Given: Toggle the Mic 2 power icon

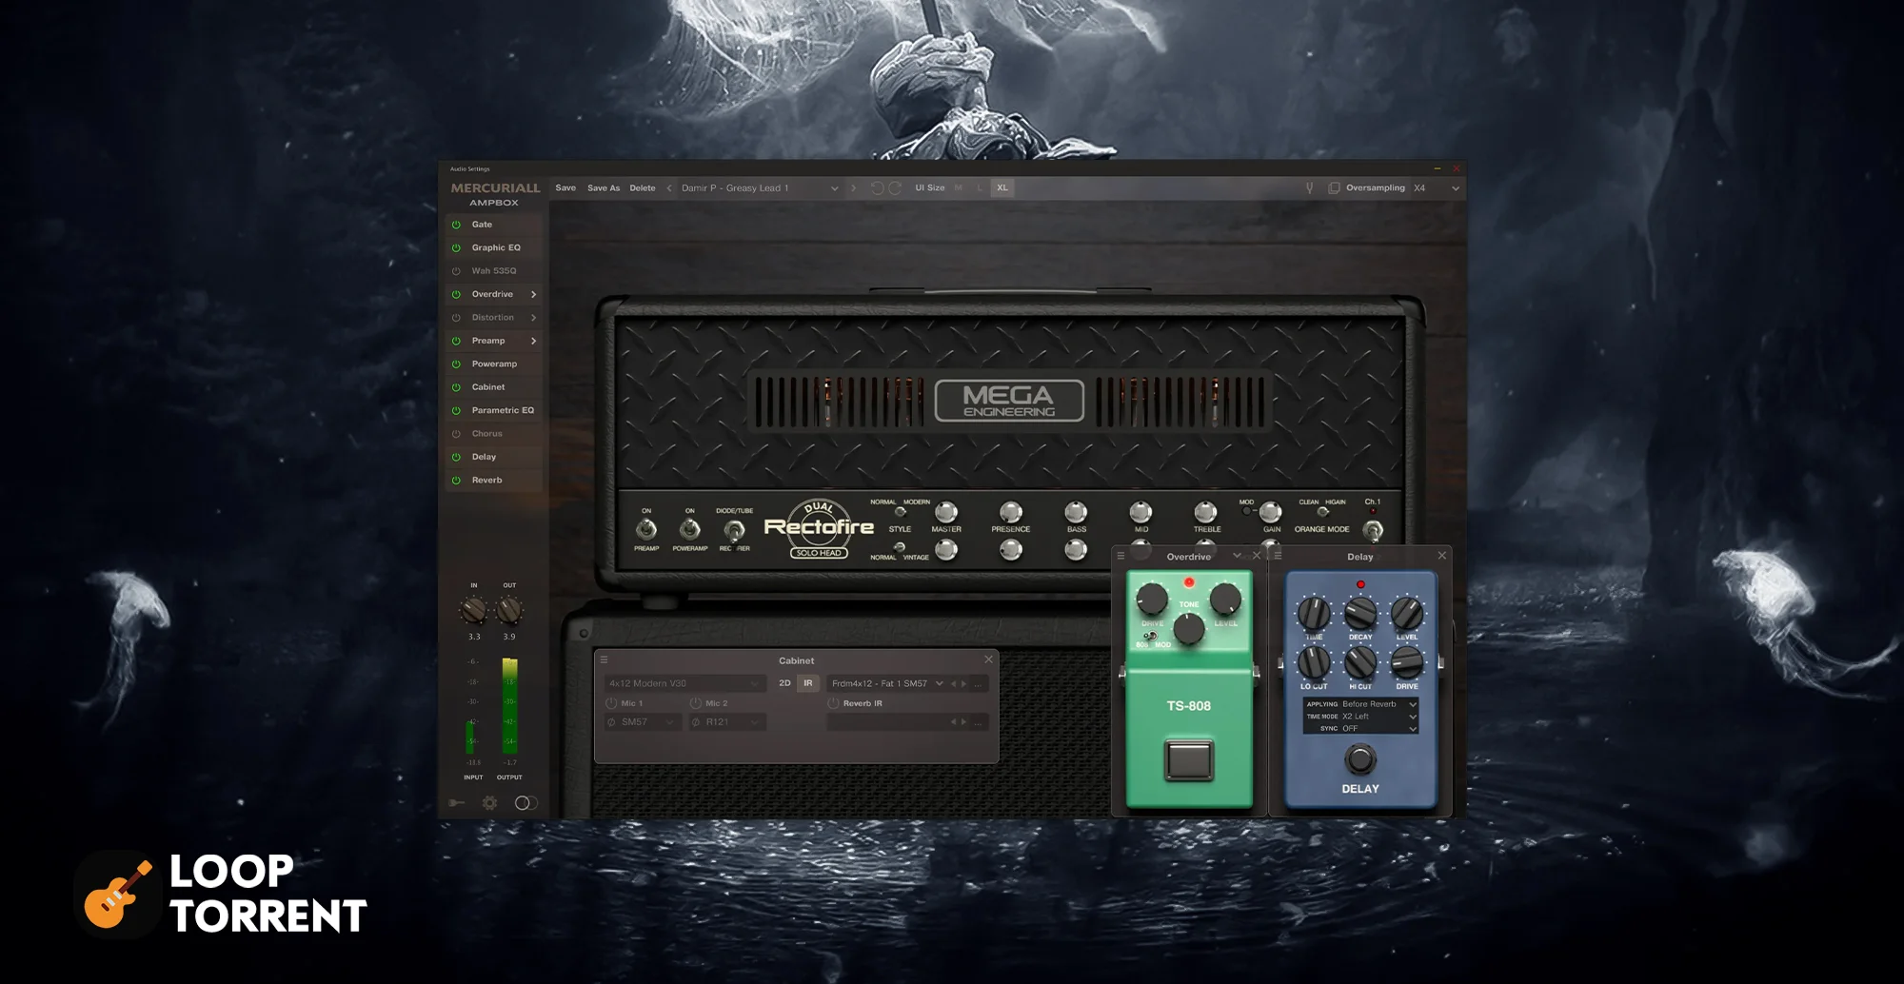Looking at the screenshot, I should pyautogui.click(x=696, y=703).
